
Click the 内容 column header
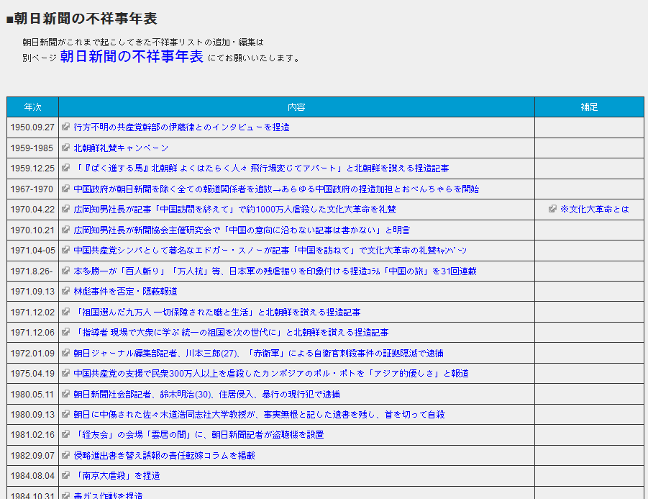[296, 107]
